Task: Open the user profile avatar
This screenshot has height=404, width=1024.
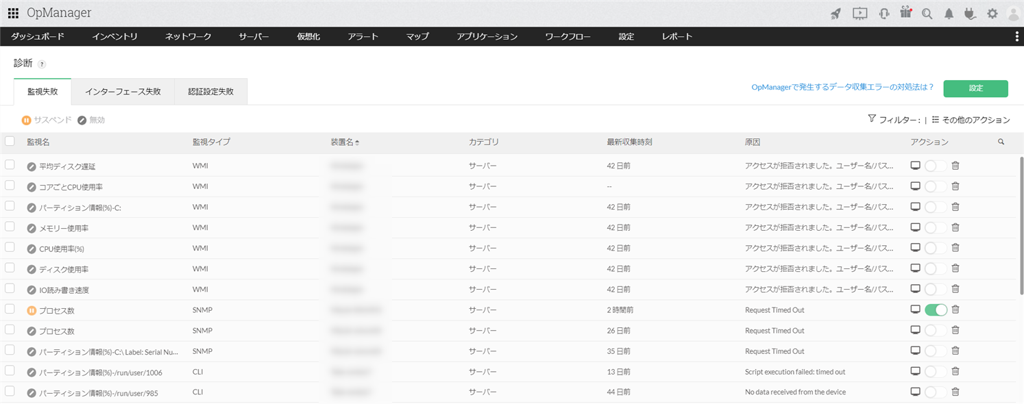Action: (x=1013, y=14)
